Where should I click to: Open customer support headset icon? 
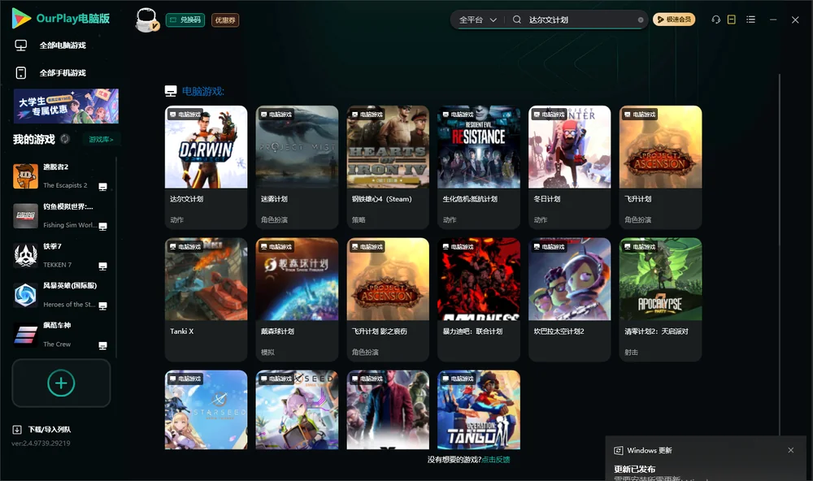coord(715,19)
